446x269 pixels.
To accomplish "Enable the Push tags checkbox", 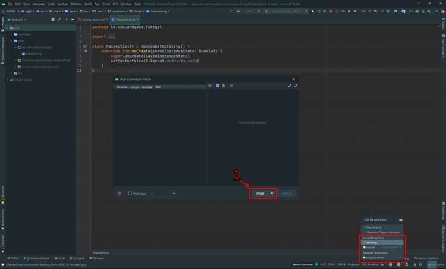I will click(130, 194).
